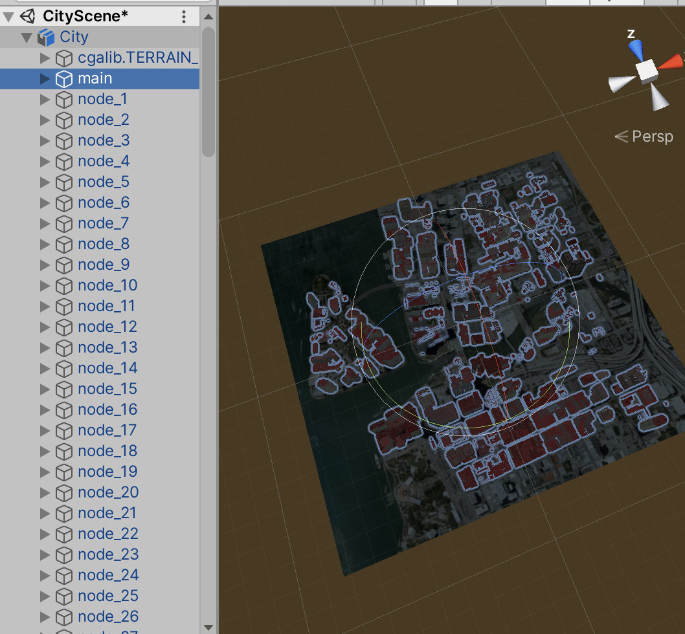
Task: Collapse the City object tree
Action: tap(27, 38)
